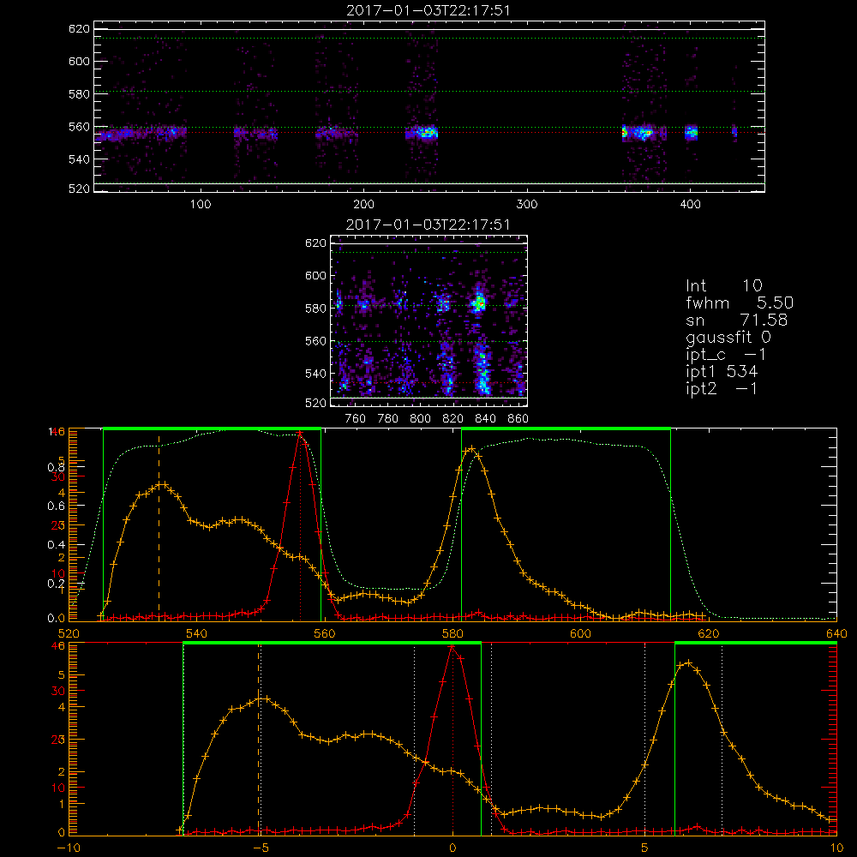Click the 'fwhm 5.50' readout
The image size is (857, 857).
click(x=740, y=303)
